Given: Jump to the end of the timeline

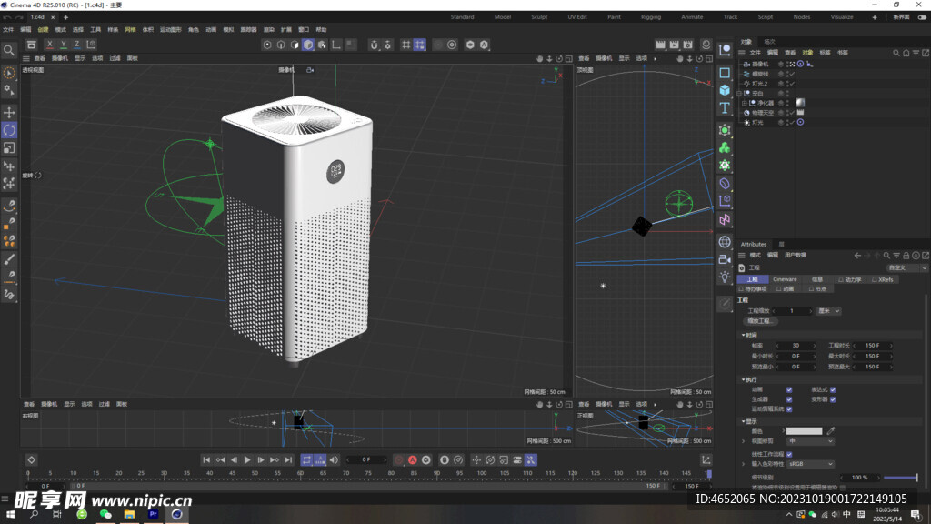Looking at the screenshot, I should click(x=288, y=459).
